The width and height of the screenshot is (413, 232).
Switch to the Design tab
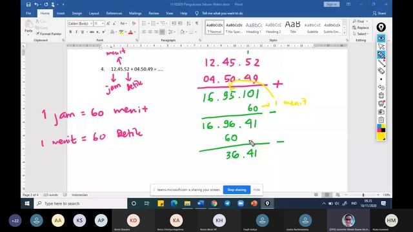(x=77, y=13)
